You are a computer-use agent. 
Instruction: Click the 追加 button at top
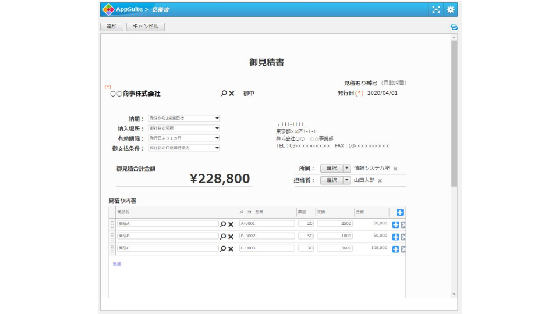pyautogui.click(x=112, y=27)
